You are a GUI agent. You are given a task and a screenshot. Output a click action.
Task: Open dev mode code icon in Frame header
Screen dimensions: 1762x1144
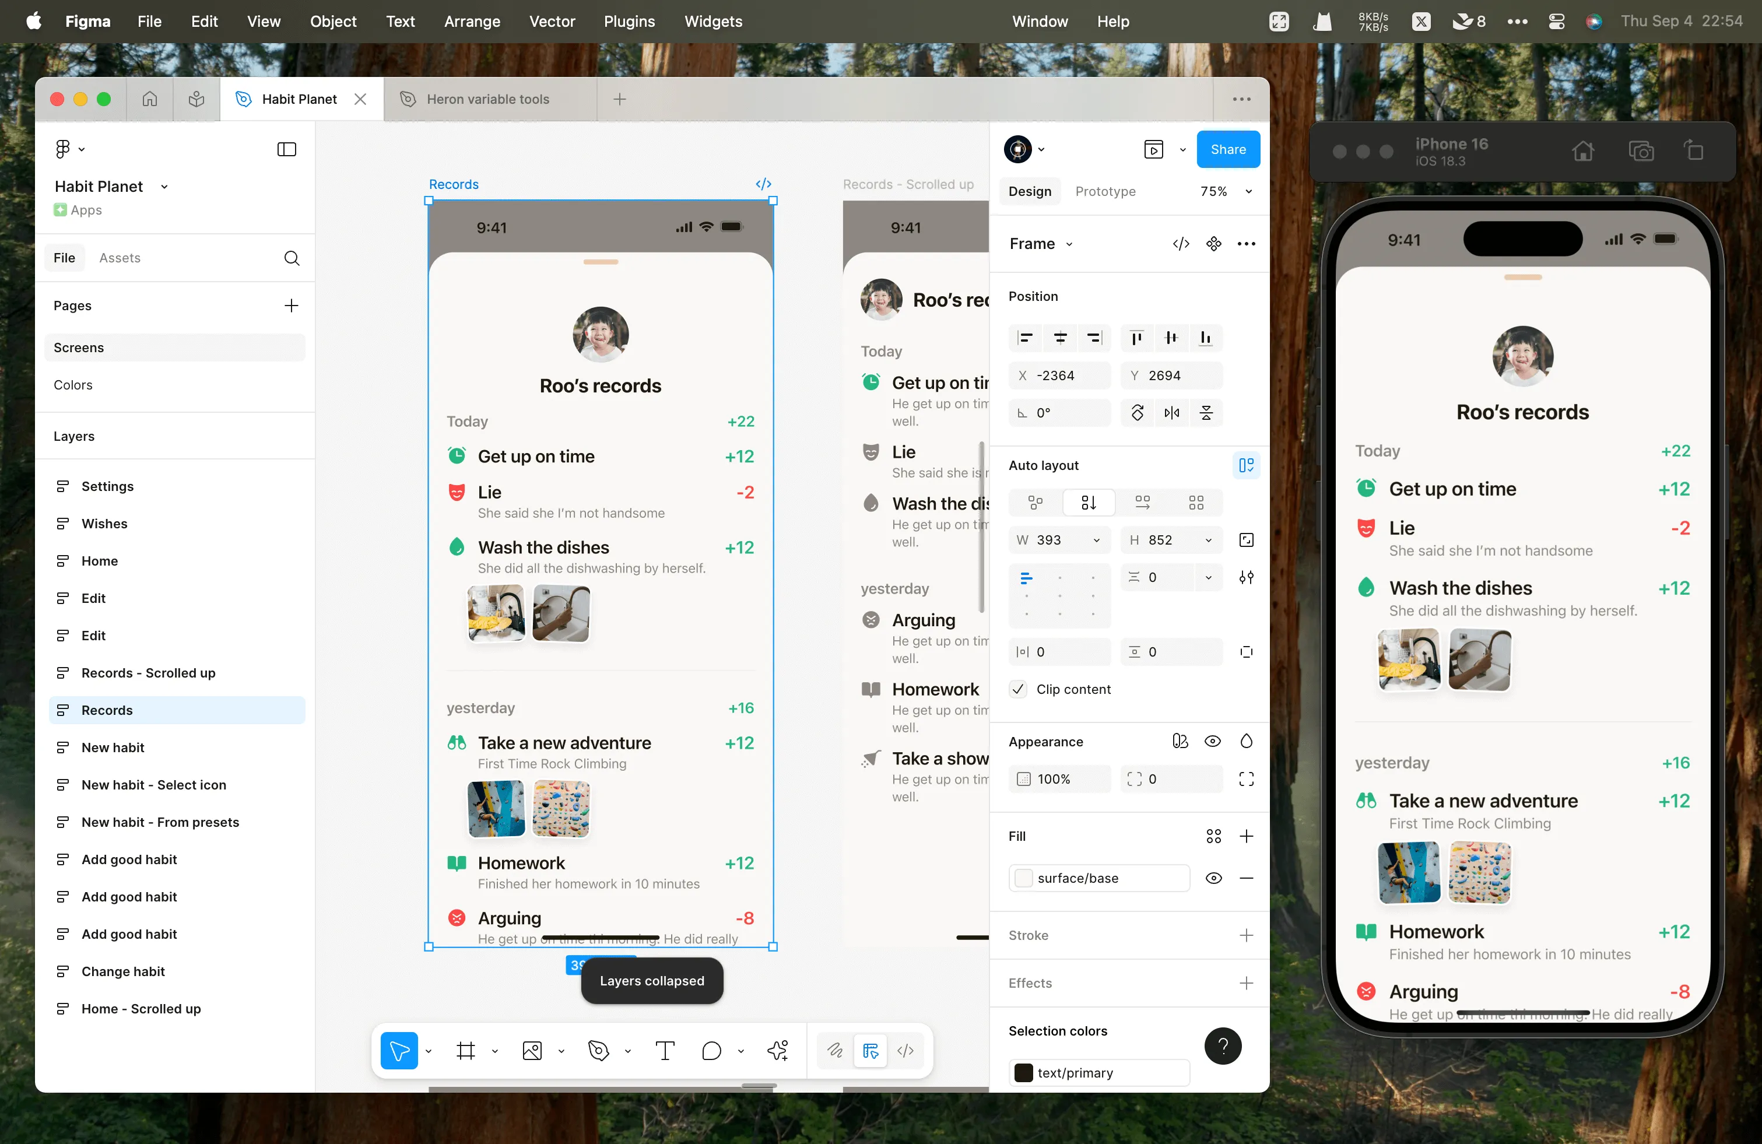coord(1181,244)
